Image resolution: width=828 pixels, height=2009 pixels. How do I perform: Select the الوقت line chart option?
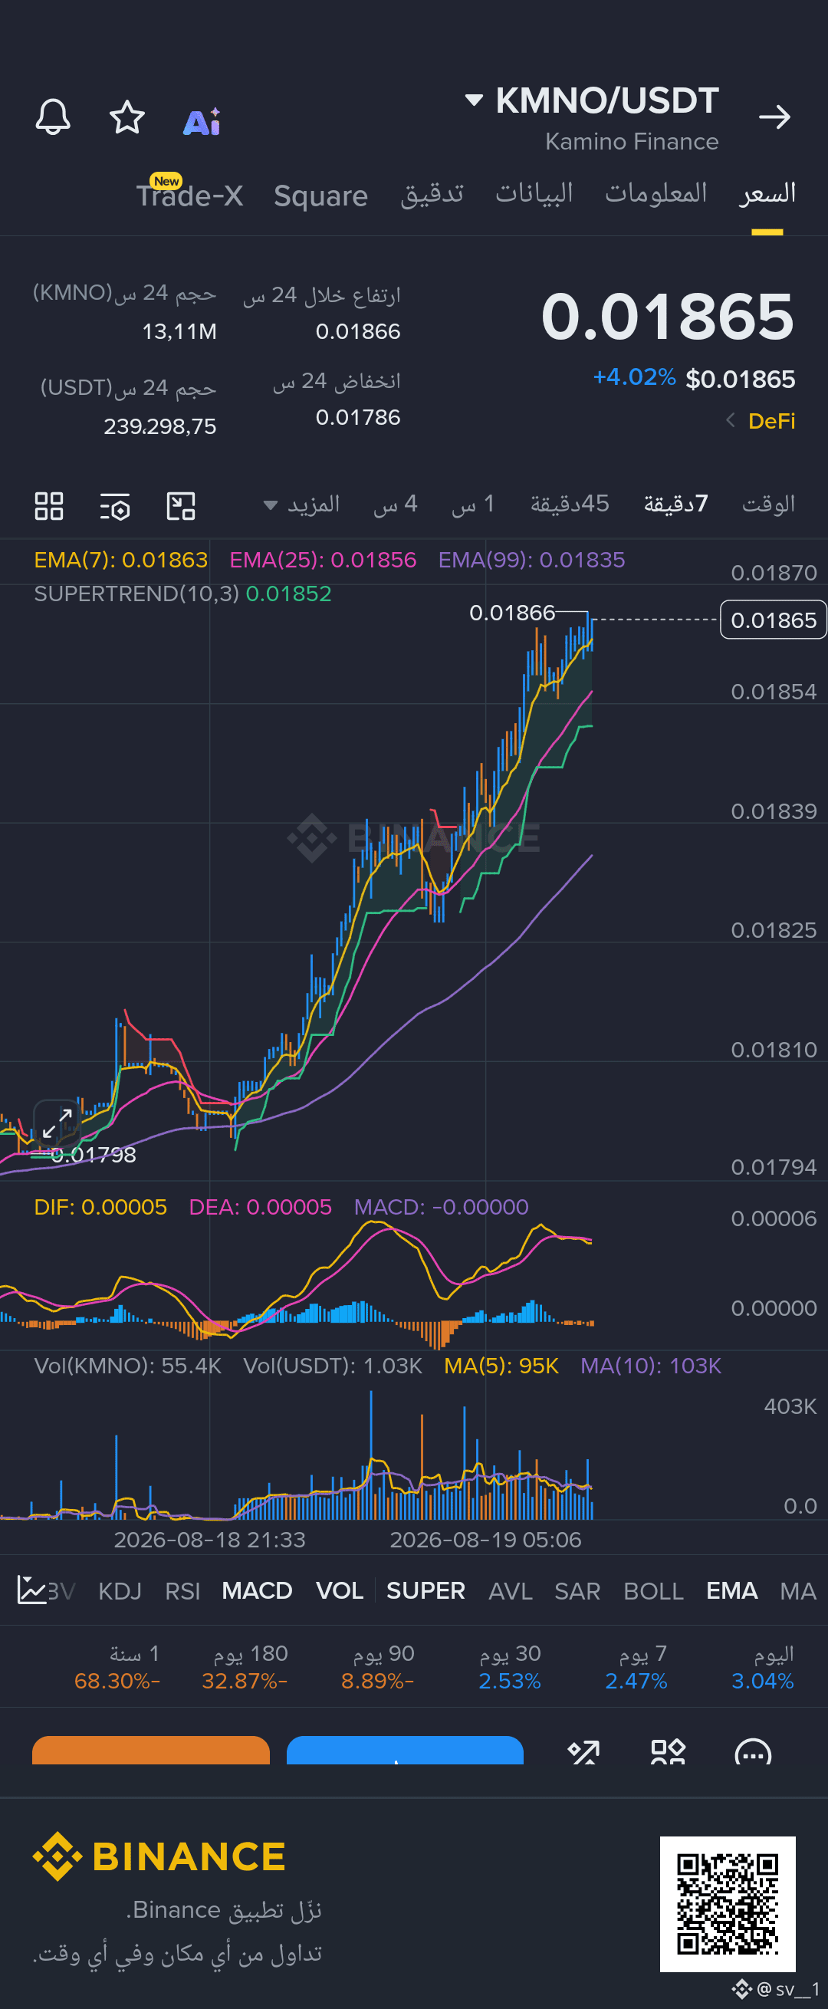(768, 505)
